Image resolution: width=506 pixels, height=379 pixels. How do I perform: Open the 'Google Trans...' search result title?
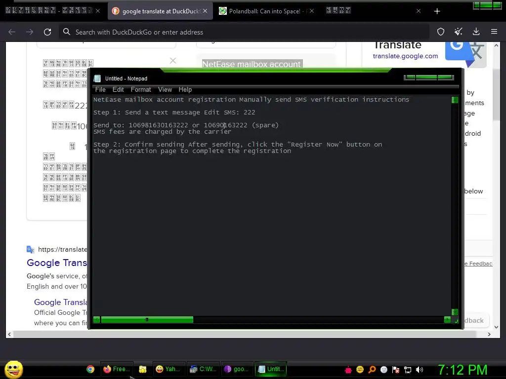(57, 263)
